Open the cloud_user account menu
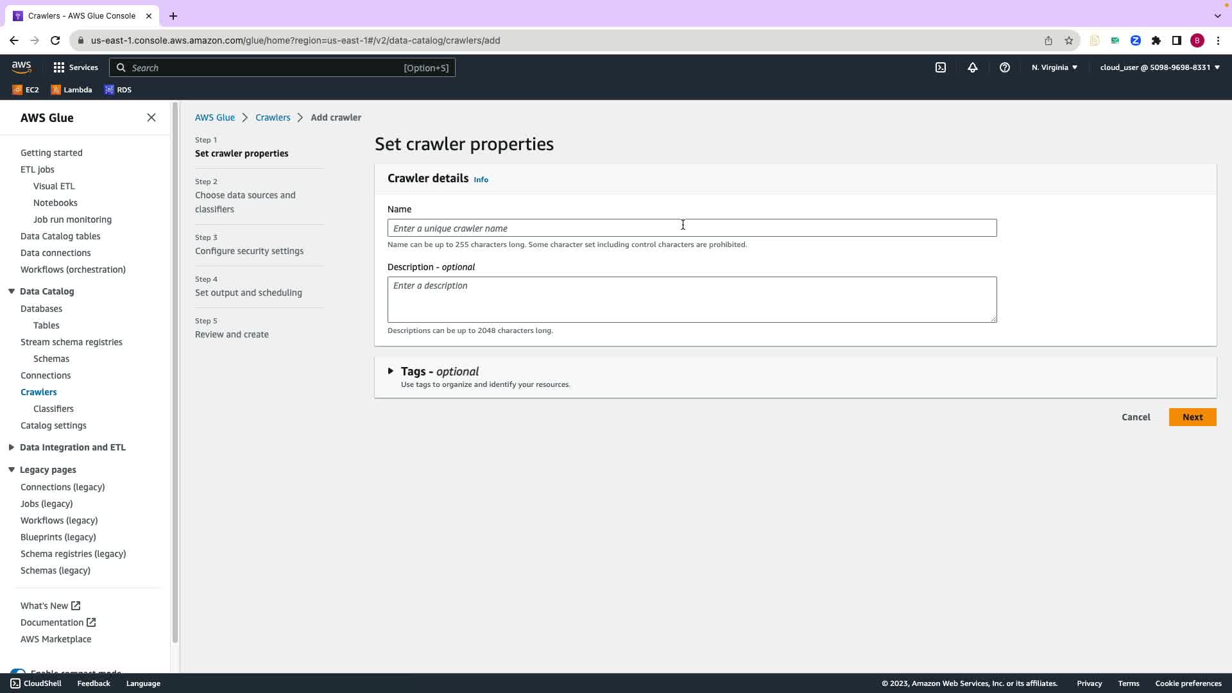This screenshot has width=1232, height=693. point(1159,67)
